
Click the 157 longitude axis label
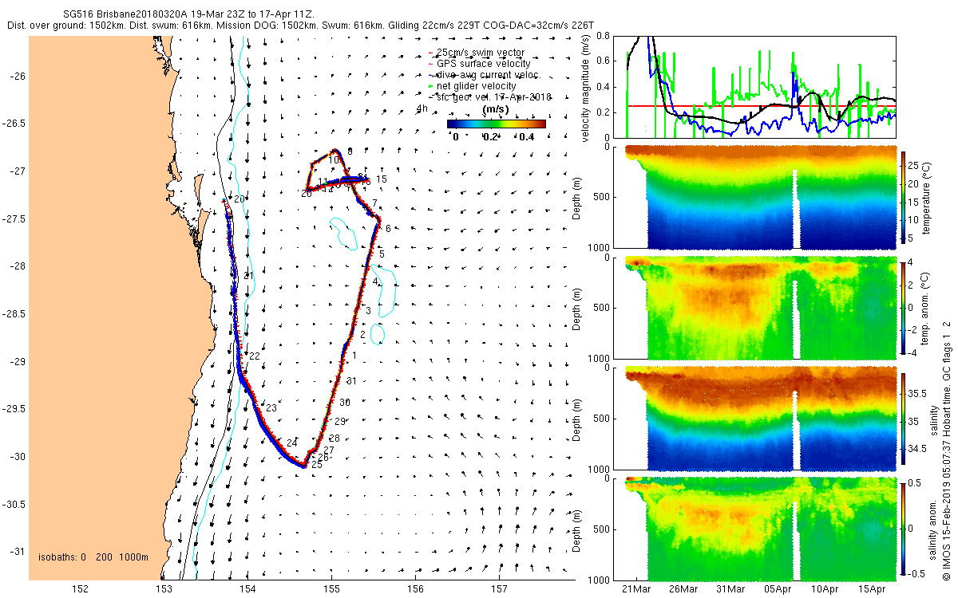tap(499, 590)
